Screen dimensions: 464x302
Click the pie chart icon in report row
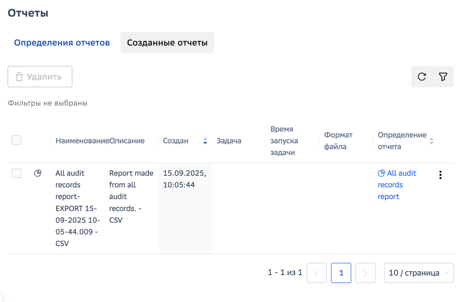(38, 173)
